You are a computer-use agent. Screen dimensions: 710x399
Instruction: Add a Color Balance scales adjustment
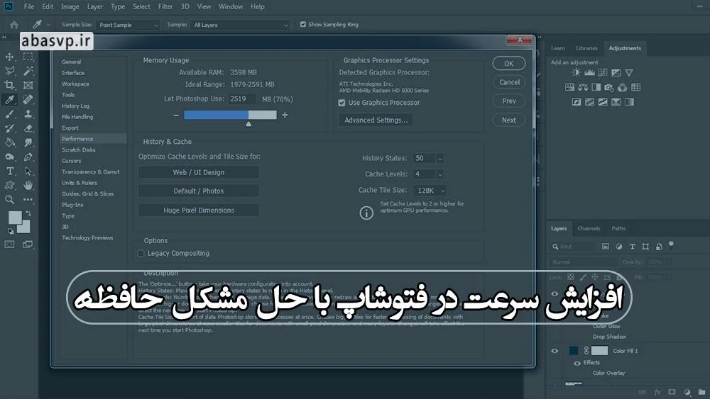point(583,87)
